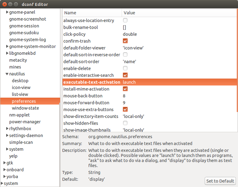
Task: Expand the onboard node arrow
Action: click(x=5, y=170)
